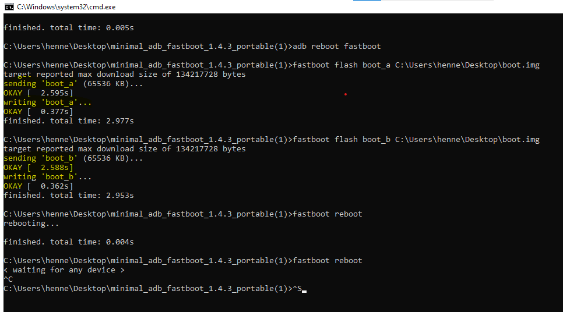Click the 'rebooting...' output line

(x=31, y=224)
